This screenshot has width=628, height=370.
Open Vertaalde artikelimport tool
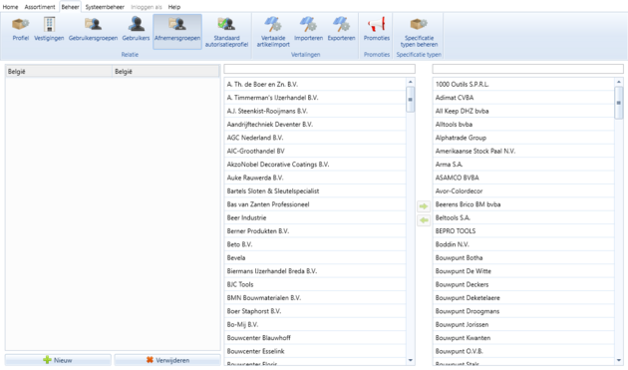click(273, 32)
